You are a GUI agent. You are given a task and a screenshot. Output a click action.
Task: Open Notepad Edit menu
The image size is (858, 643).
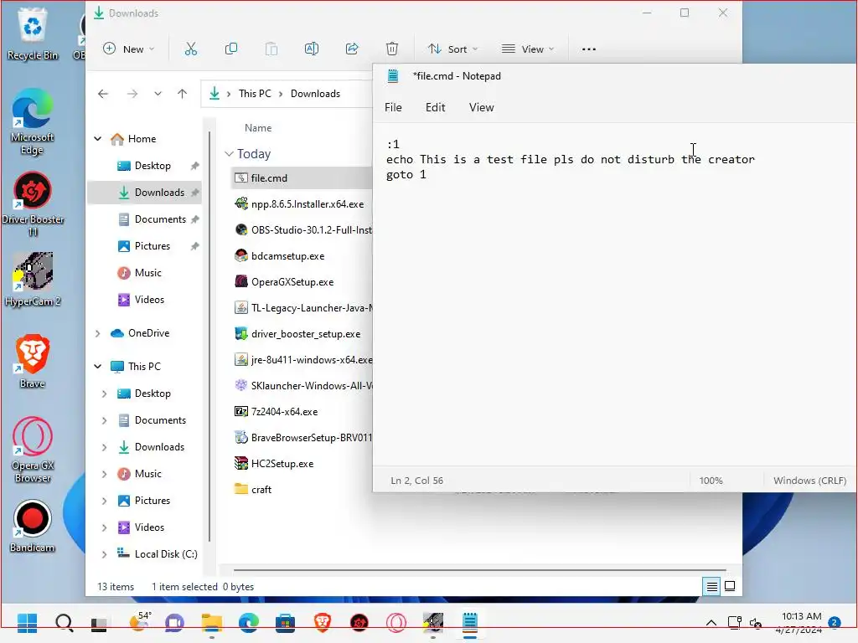point(435,108)
